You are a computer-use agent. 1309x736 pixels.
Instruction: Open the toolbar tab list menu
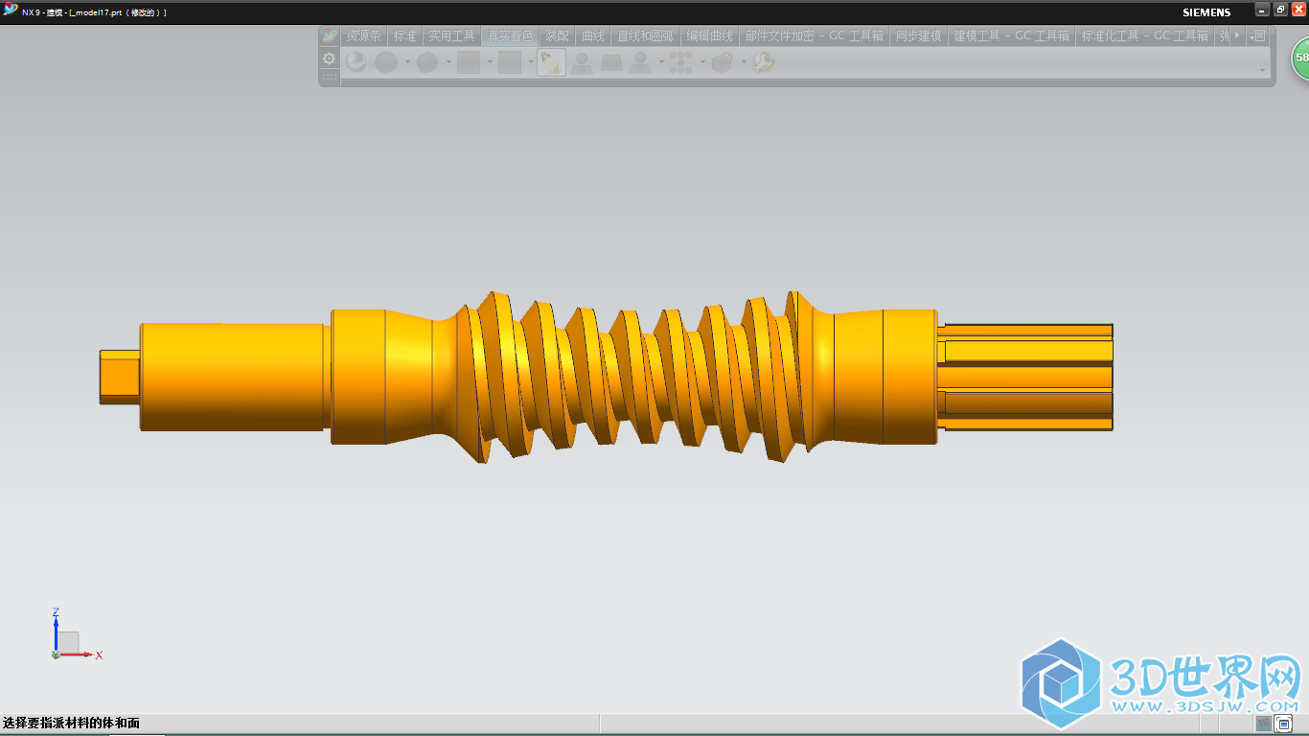coord(1257,35)
